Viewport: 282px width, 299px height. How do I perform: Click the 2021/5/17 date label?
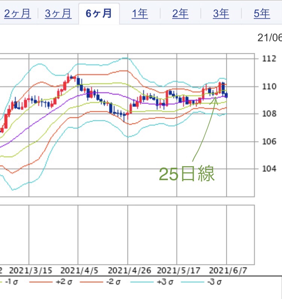pyautogui.click(x=179, y=270)
